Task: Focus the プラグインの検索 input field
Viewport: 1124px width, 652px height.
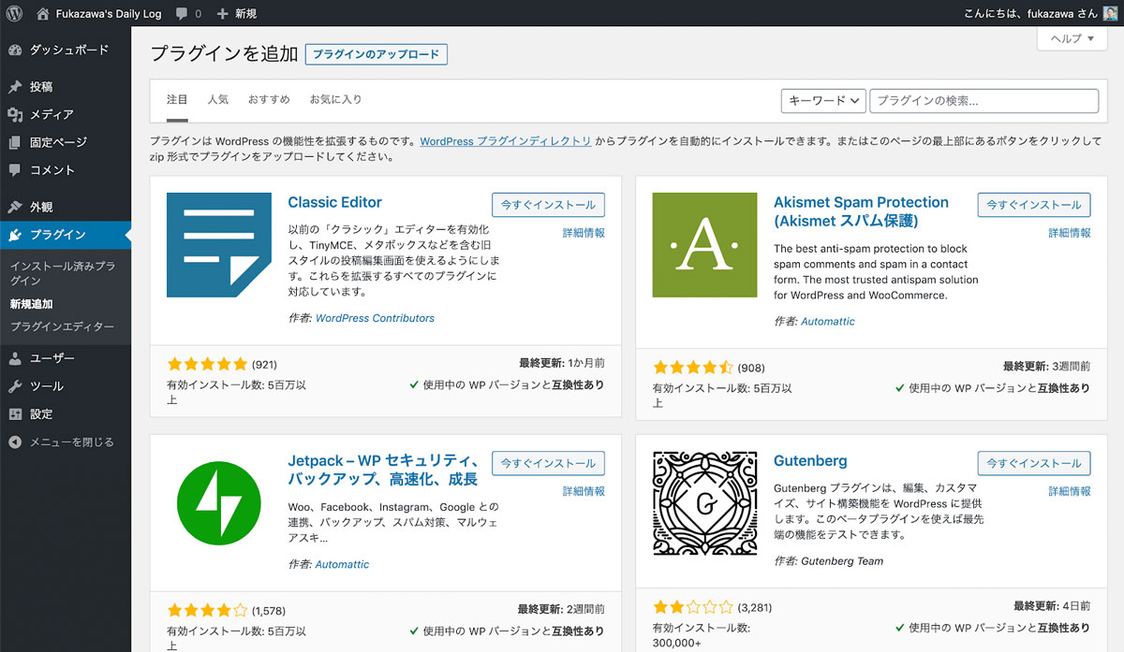Action: [x=983, y=101]
